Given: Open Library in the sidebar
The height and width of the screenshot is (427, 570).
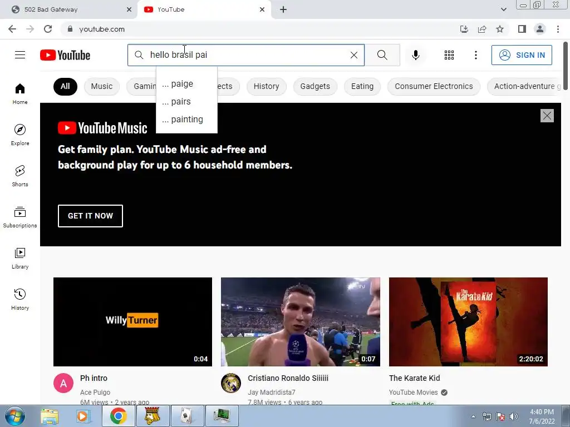Looking at the screenshot, I should [x=20, y=258].
